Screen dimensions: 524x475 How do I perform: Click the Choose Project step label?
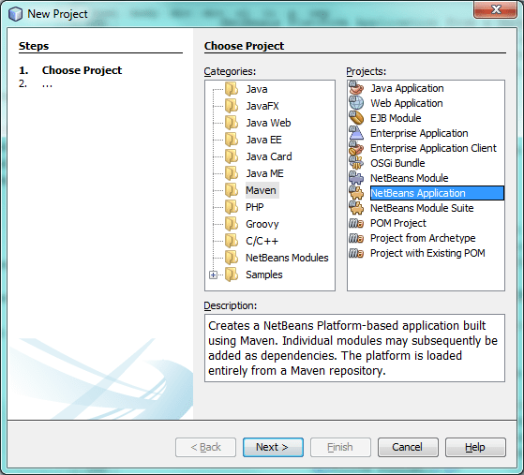(82, 70)
